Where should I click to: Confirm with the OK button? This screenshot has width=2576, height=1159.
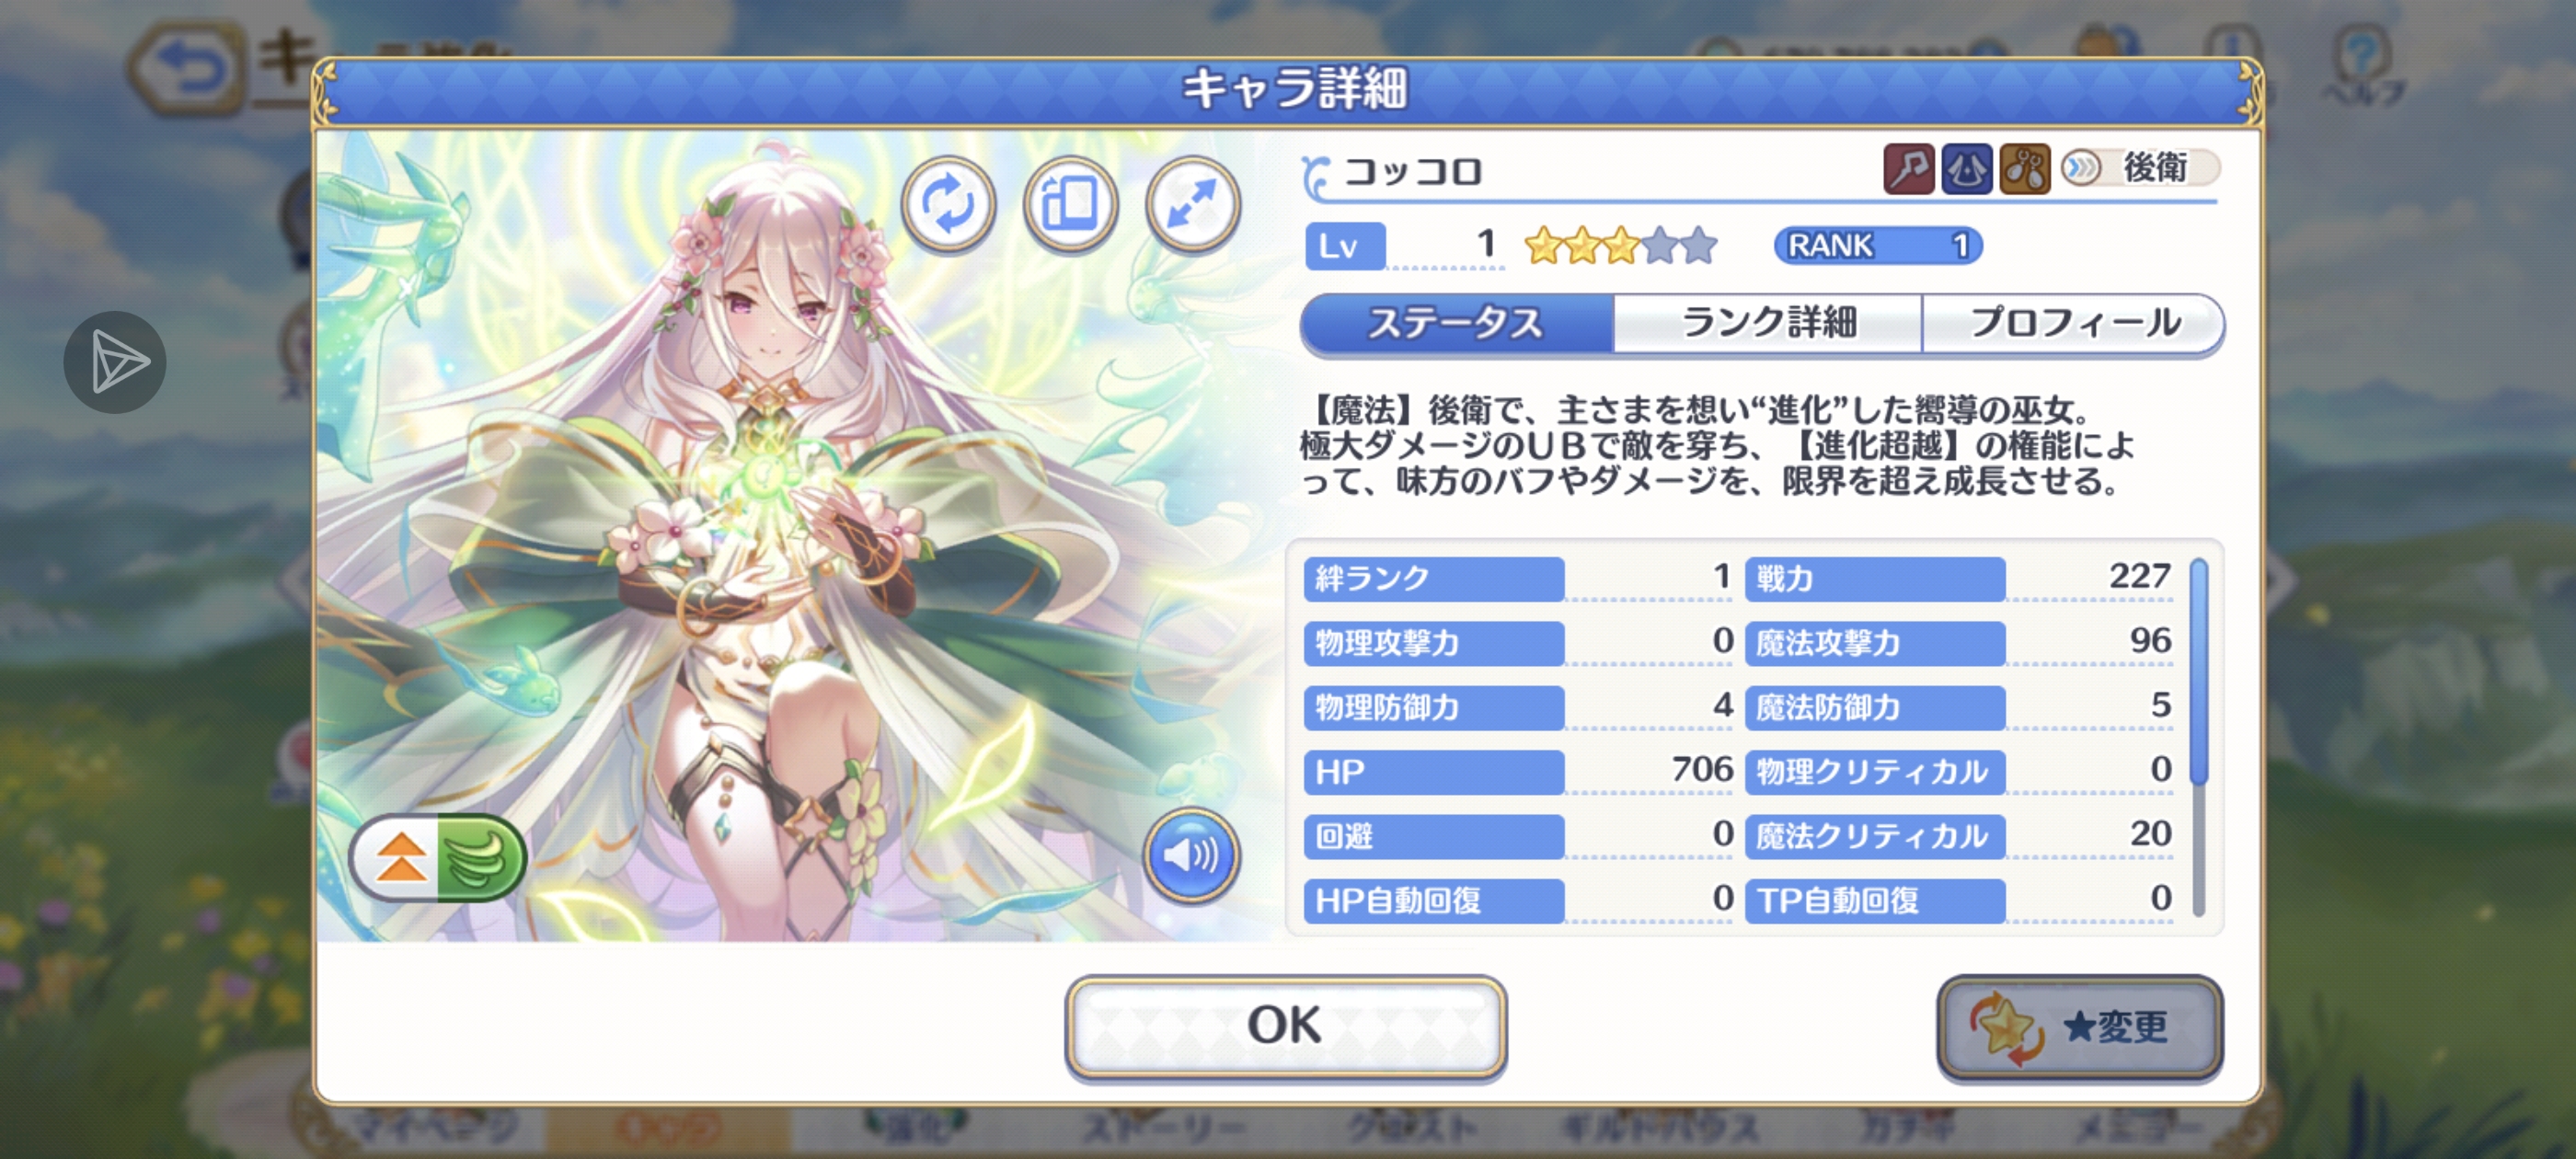[1285, 1026]
